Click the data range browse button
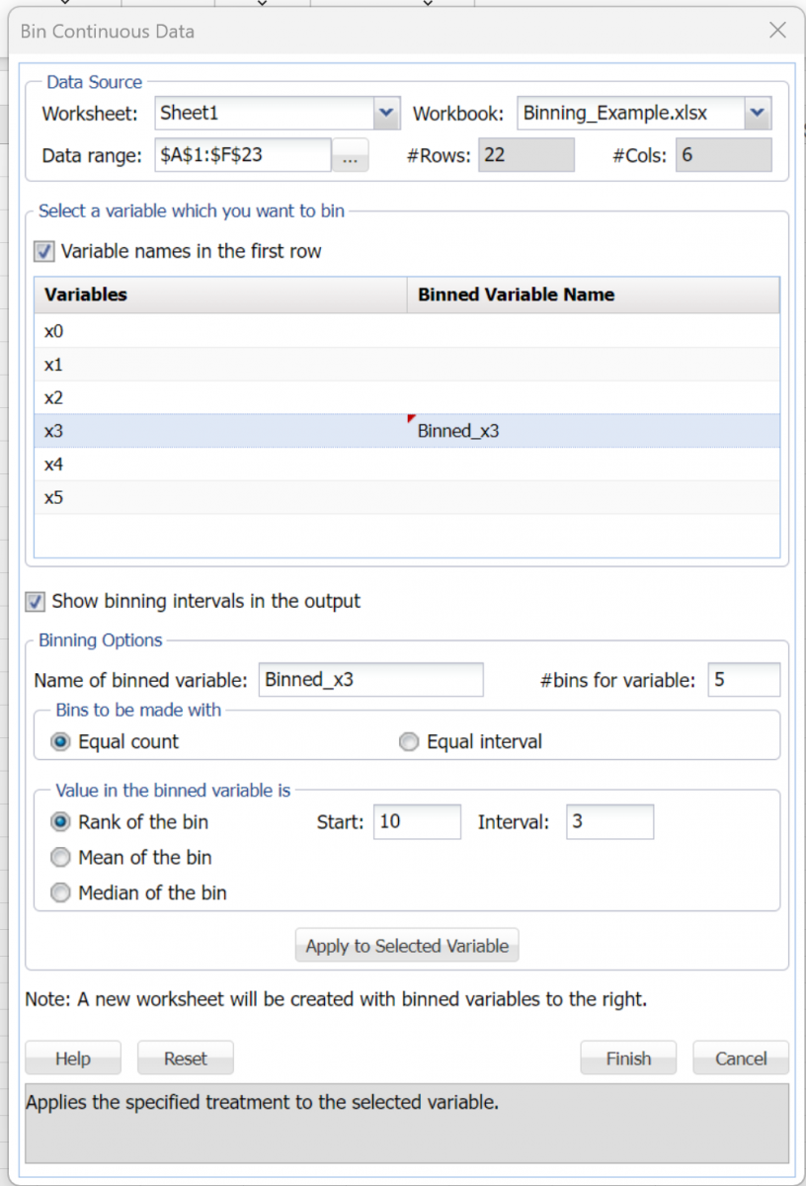This screenshot has height=1186, width=806. tap(351, 155)
